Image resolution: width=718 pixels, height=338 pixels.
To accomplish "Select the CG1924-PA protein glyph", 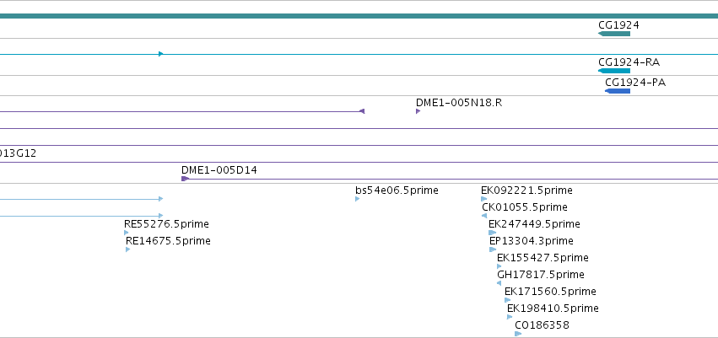I will tap(618, 91).
